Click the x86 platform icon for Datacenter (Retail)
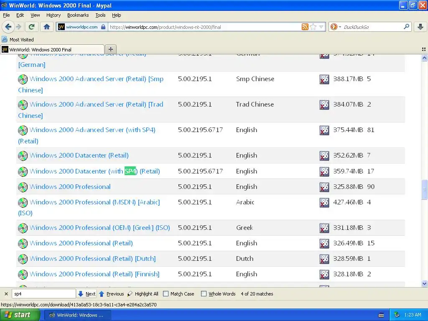Screen dimensions: 428x321 (x=324, y=155)
